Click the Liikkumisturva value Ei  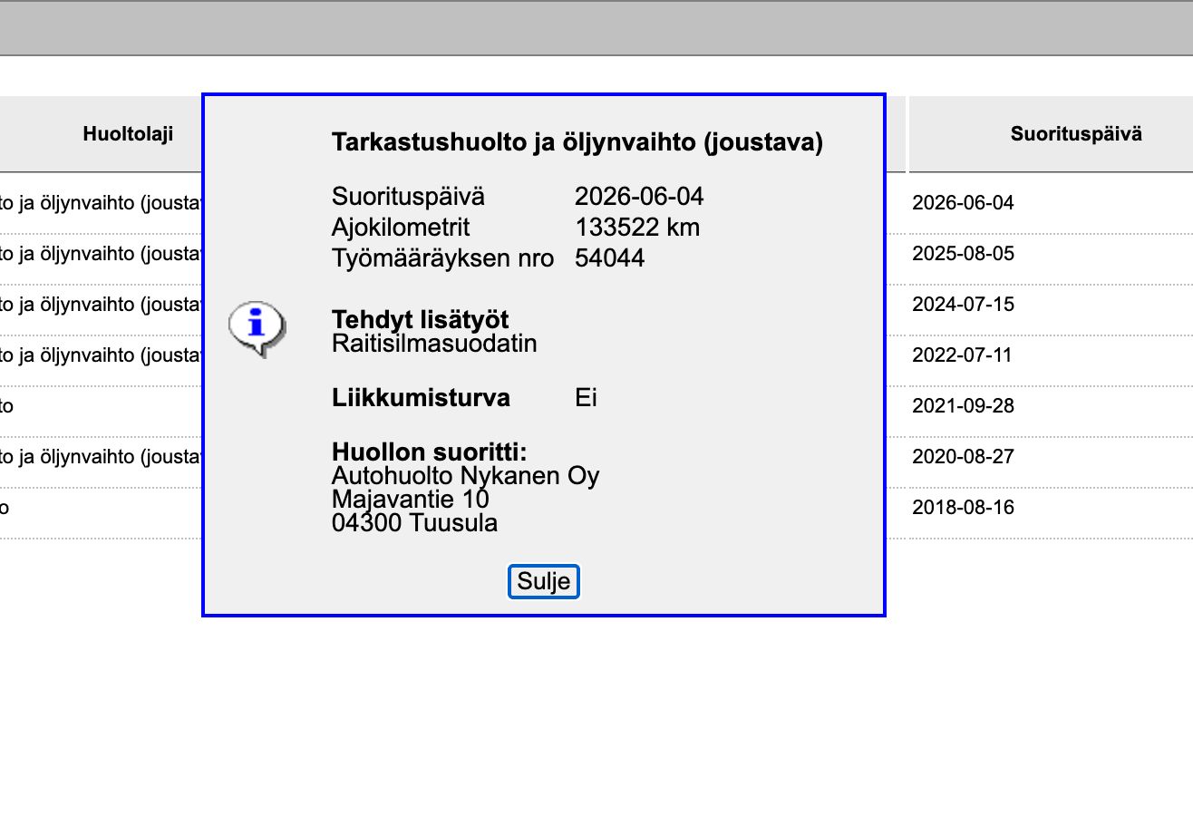(x=586, y=398)
